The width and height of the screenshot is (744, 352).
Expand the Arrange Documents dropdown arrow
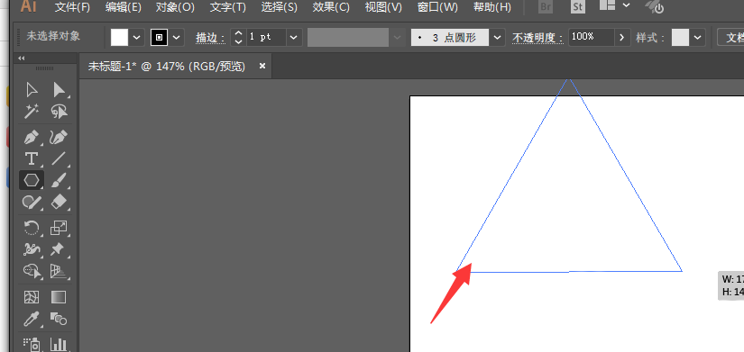coord(626,5)
